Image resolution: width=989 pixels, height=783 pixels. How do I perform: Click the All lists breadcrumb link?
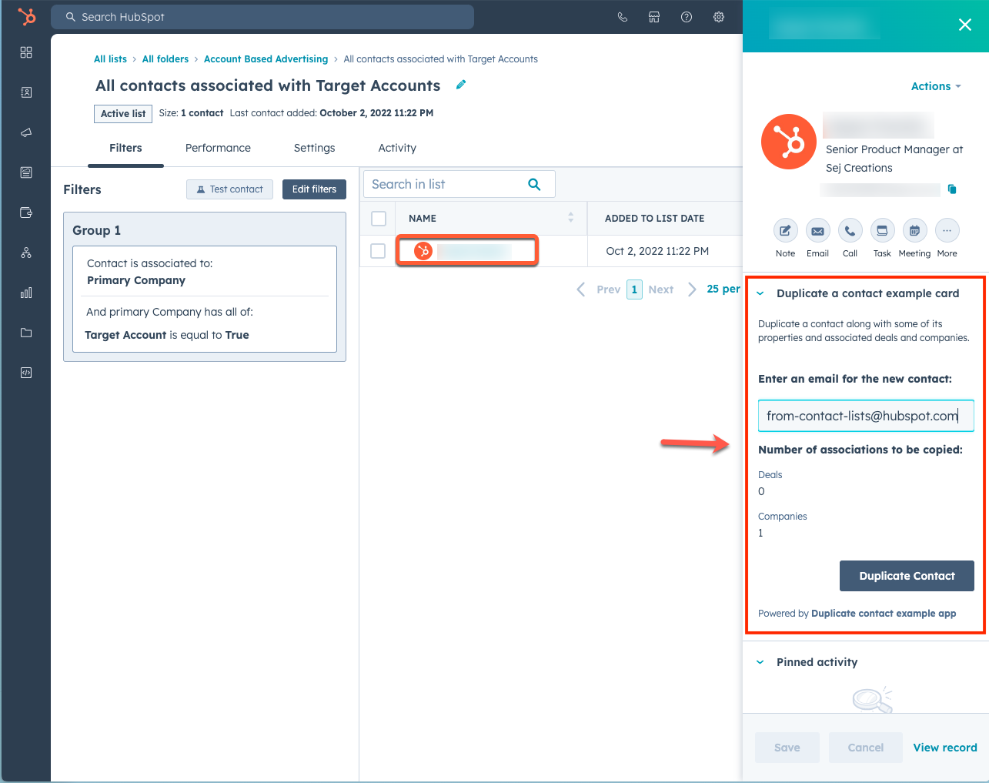(110, 59)
